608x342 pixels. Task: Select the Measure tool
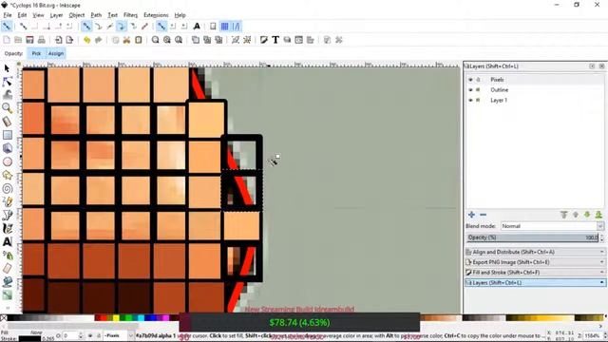tap(7, 122)
